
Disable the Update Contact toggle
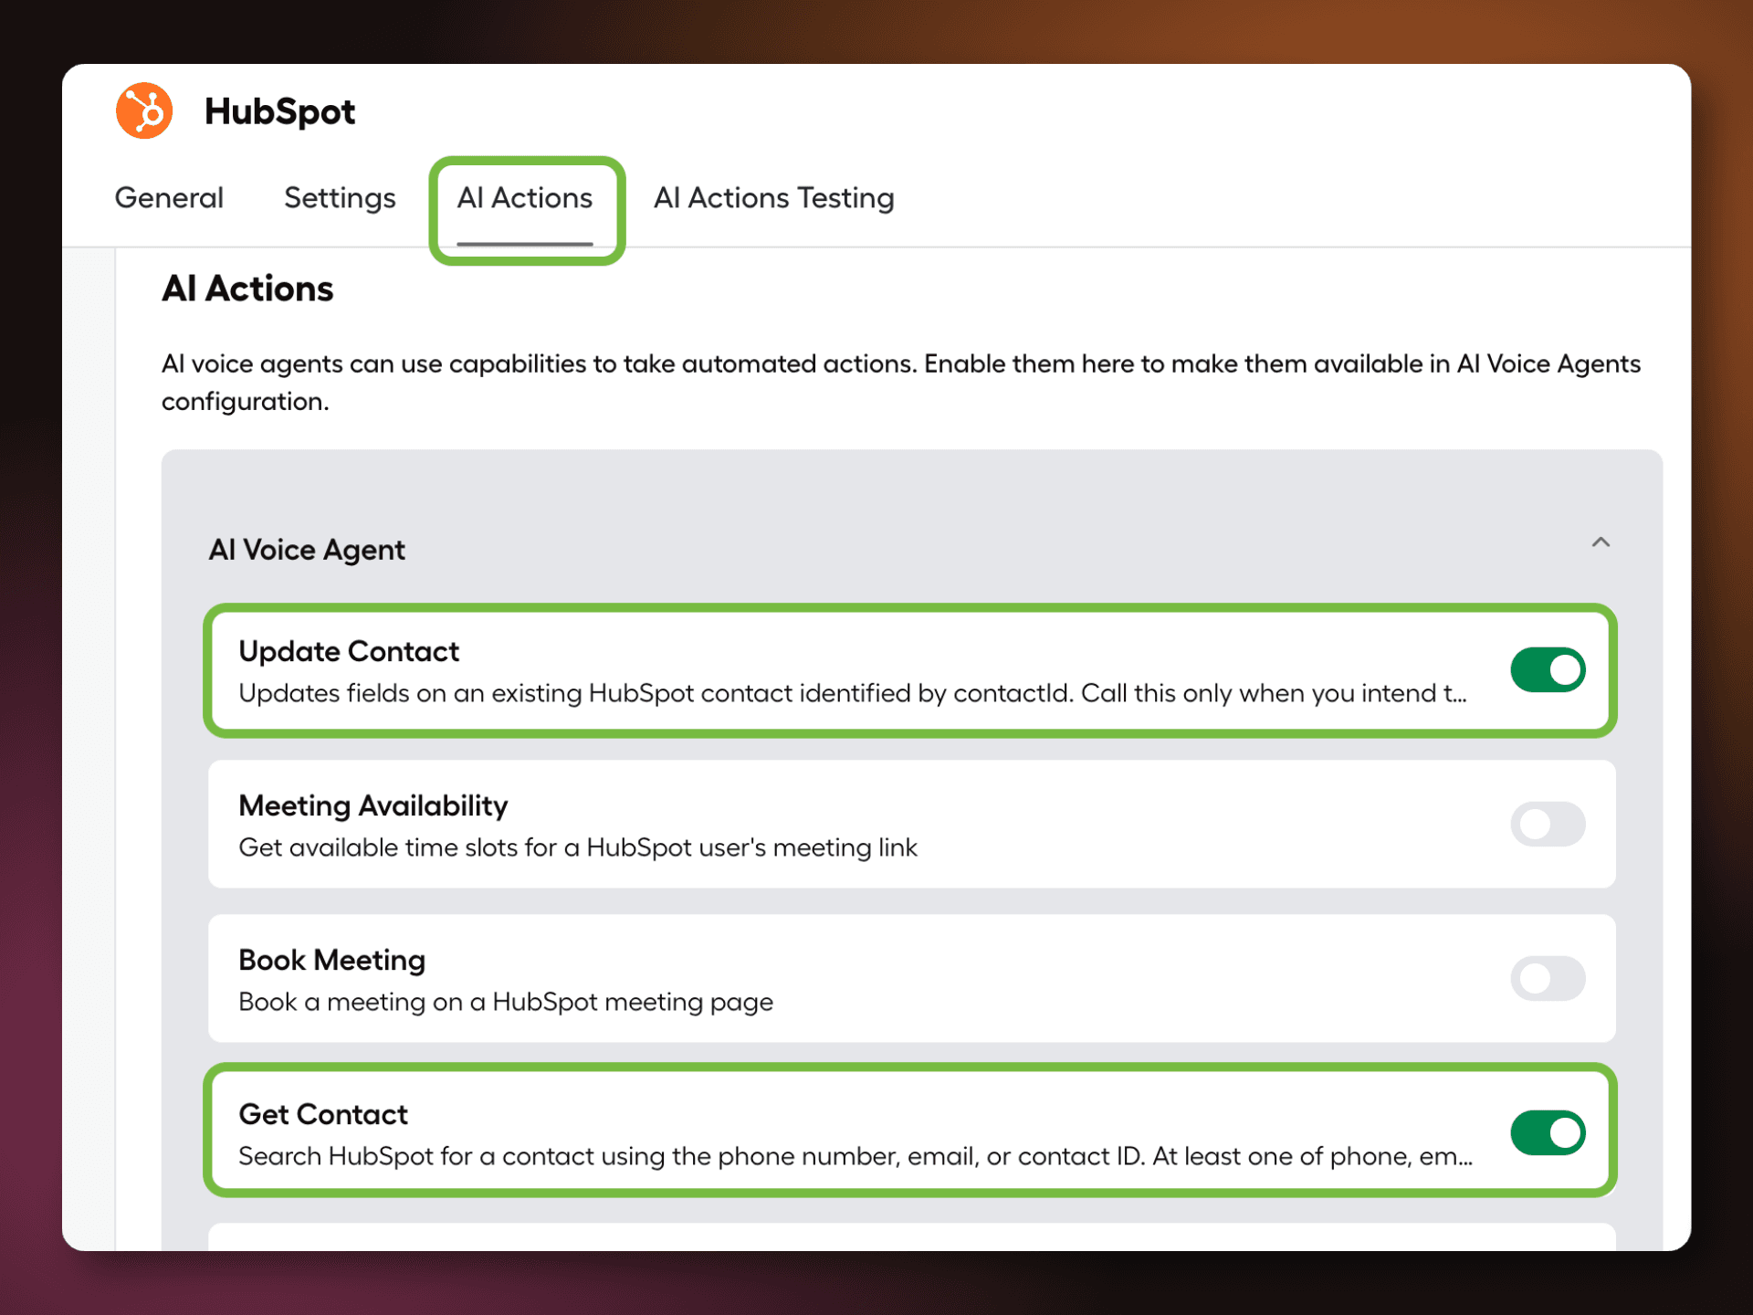point(1548,670)
